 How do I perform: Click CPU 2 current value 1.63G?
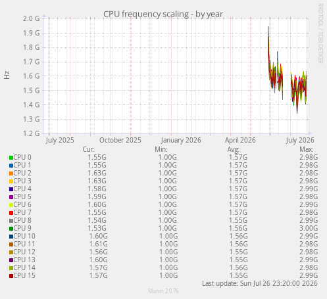point(97,173)
